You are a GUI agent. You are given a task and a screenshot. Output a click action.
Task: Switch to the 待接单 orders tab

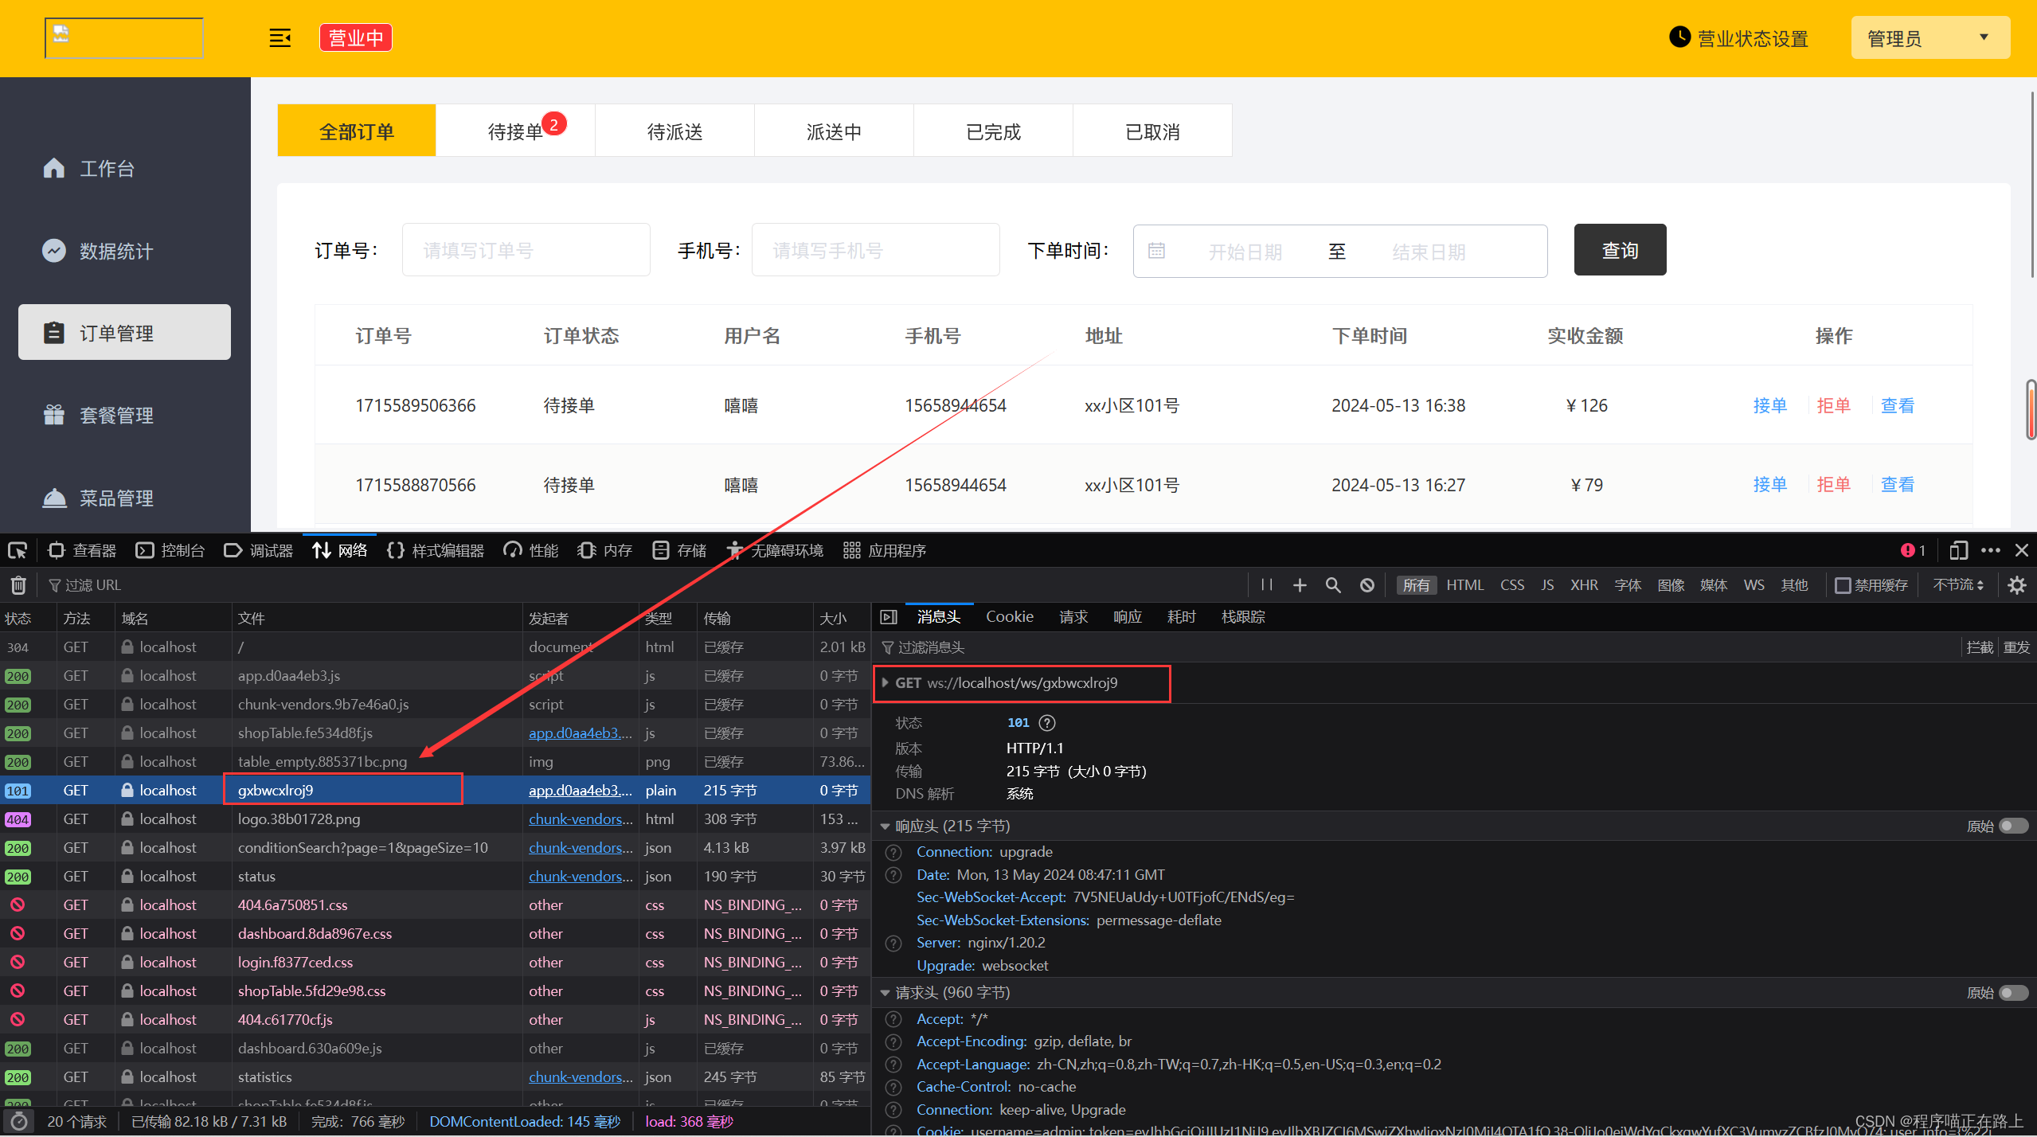coord(515,131)
